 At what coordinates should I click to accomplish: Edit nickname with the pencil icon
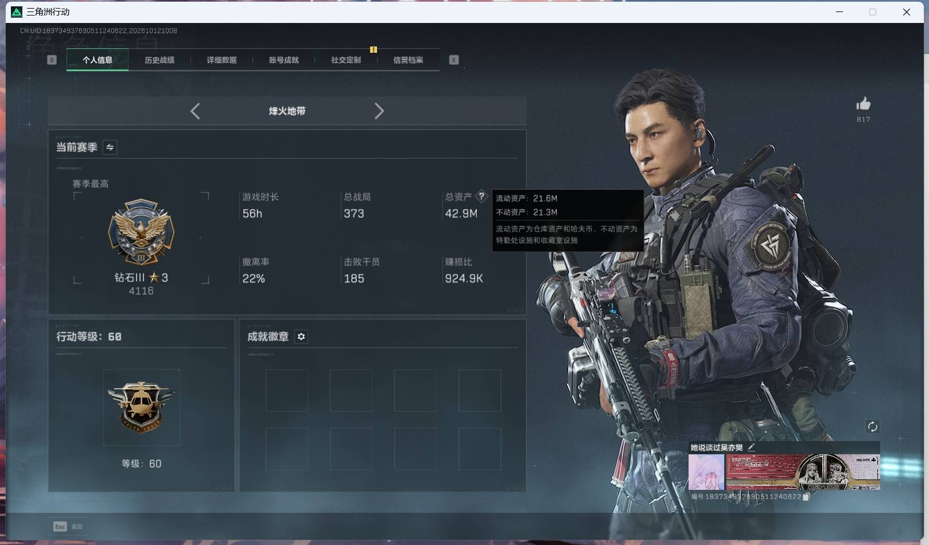[x=751, y=447]
